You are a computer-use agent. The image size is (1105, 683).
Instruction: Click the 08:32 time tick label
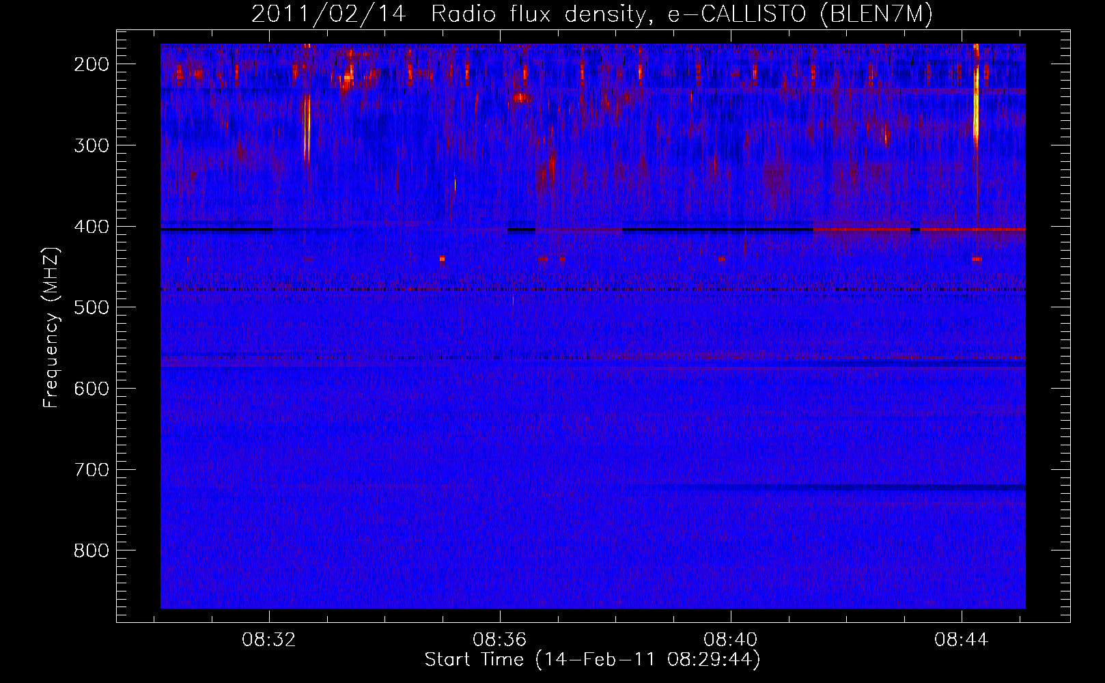click(269, 640)
